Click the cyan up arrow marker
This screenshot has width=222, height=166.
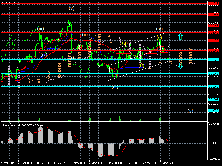180,36
